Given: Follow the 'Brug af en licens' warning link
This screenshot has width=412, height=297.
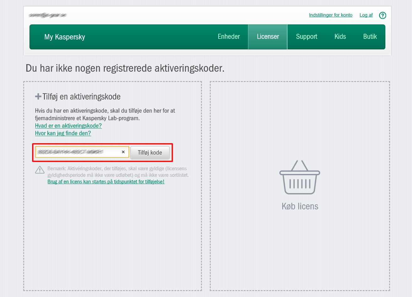Looking at the screenshot, I should point(106,182).
